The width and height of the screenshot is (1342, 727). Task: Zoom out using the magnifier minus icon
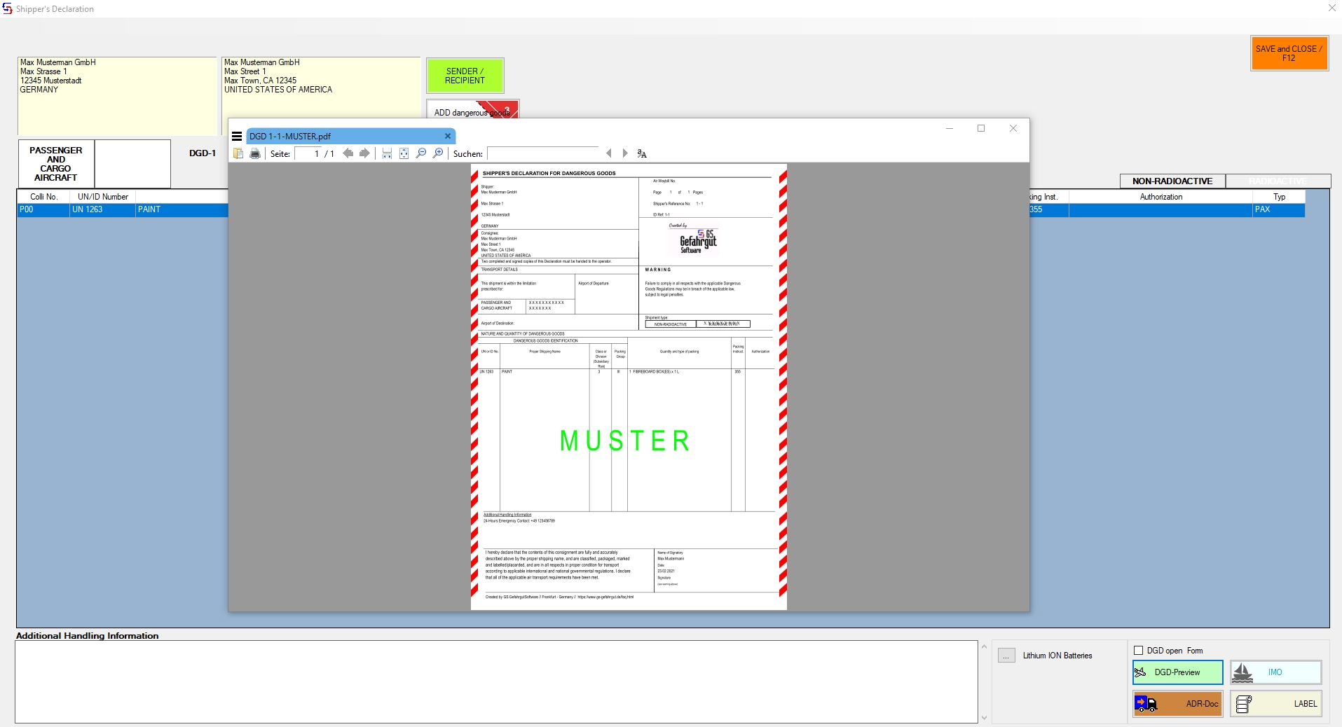click(x=420, y=153)
